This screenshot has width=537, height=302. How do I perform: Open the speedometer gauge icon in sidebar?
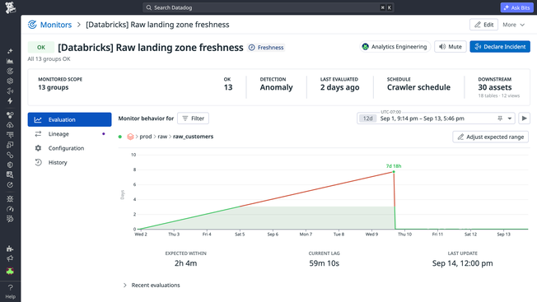[x=10, y=209]
